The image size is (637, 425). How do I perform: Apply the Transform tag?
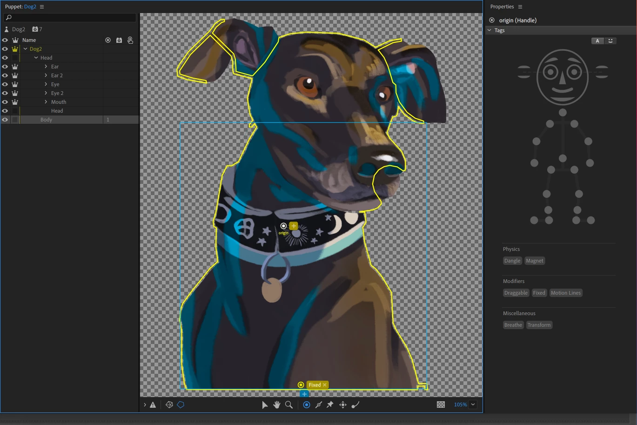(x=539, y=325)
